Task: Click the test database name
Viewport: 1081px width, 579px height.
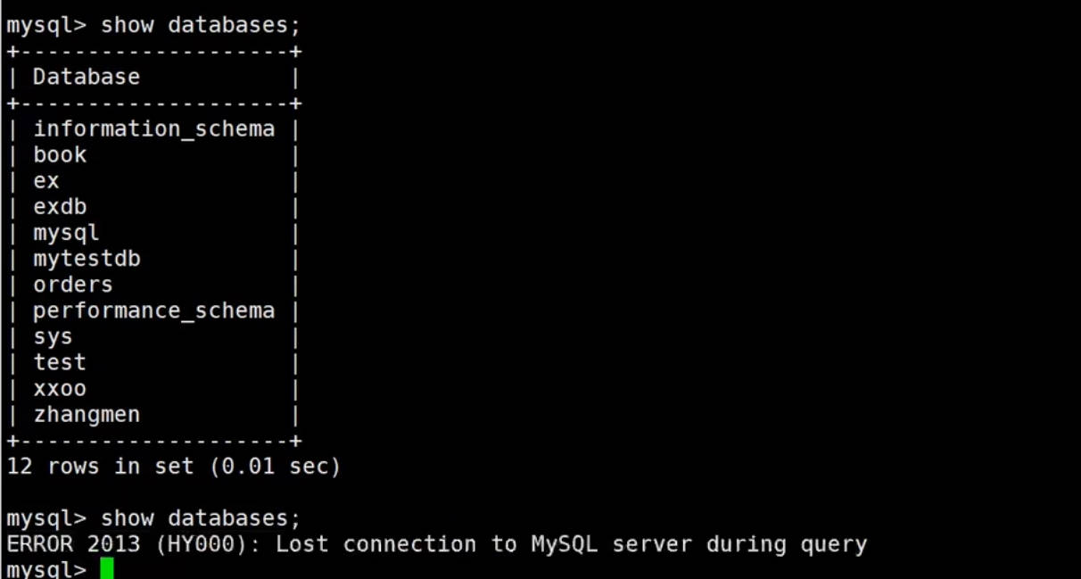Action: [x=60, y=362]
